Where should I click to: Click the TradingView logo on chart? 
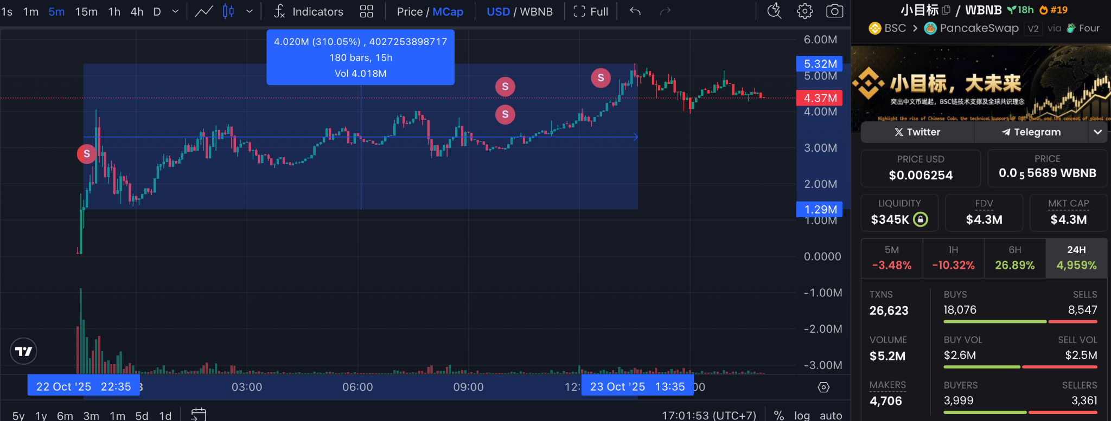(x=23, y=352)
